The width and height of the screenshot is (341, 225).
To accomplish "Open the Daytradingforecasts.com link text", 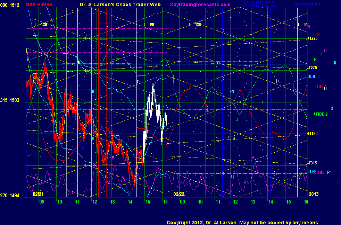I will point(200,4).
